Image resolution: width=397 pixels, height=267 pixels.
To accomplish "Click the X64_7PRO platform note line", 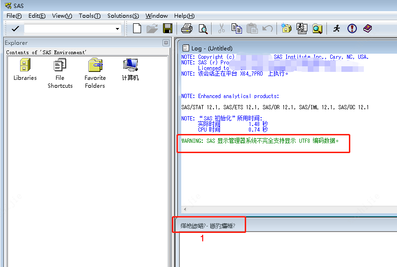I will pos(235,74).
